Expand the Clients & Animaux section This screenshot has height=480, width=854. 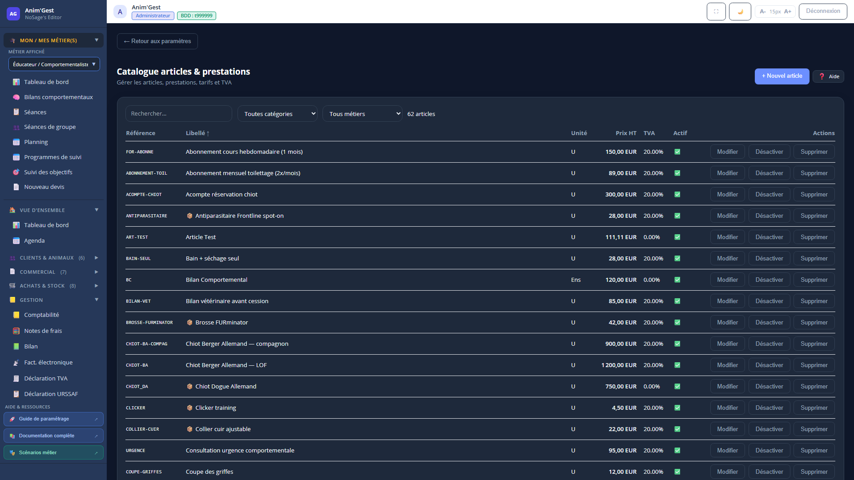tap(53, 258)
